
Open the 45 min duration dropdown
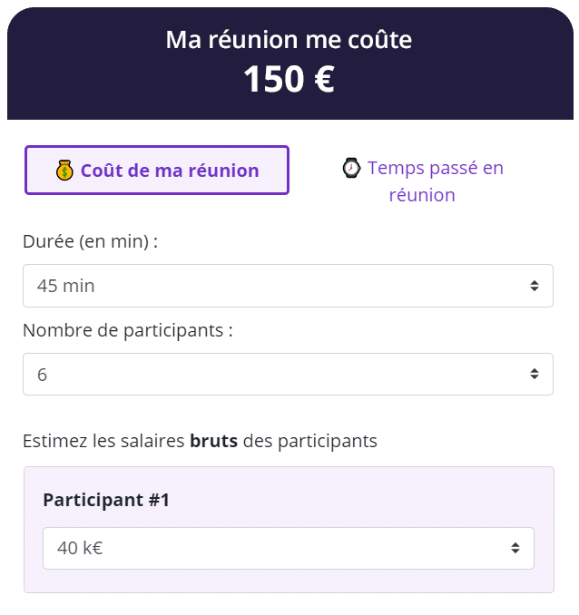pos(272,286)
